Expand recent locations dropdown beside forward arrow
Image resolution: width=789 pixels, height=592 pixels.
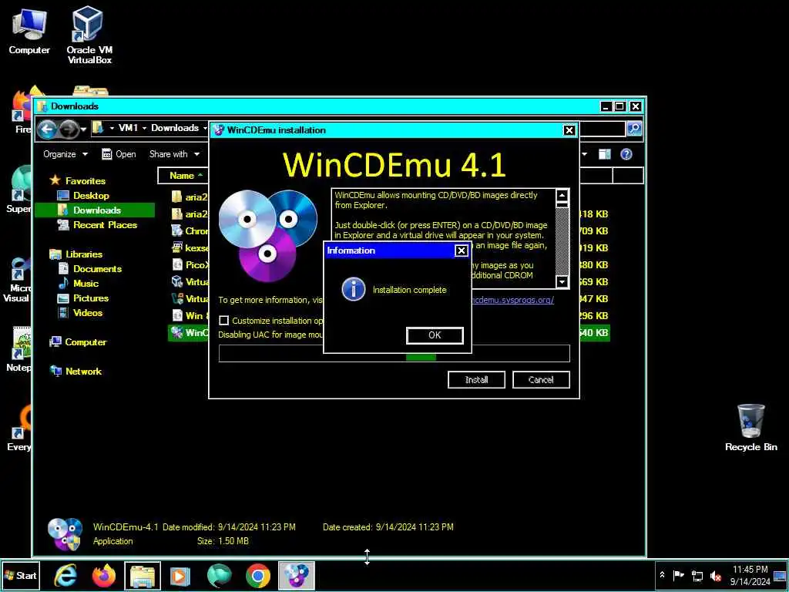click(83, 129)
